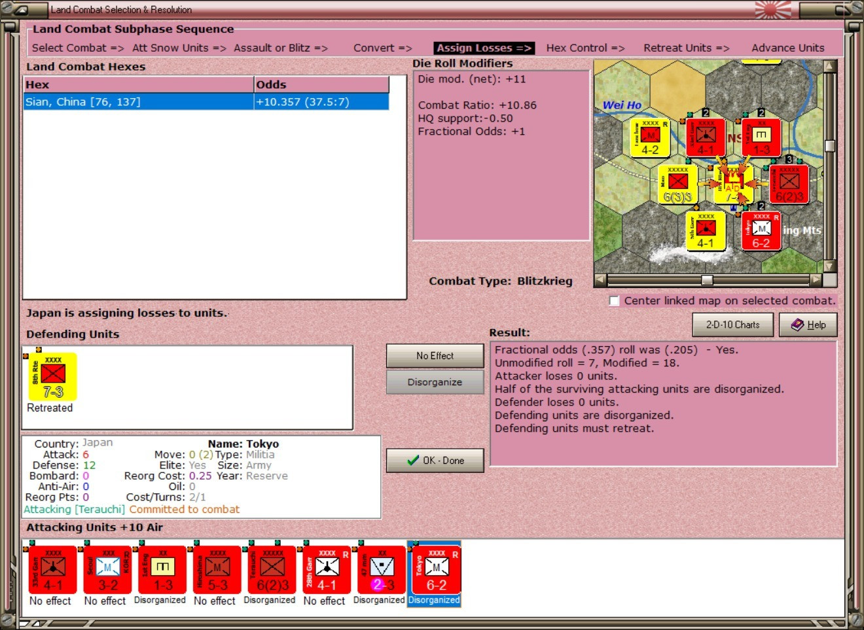Select the Tokyo 6-2 militia attacking unit
Screen dimensions: 864x630
pyautogui.click(x=437, y=569)
